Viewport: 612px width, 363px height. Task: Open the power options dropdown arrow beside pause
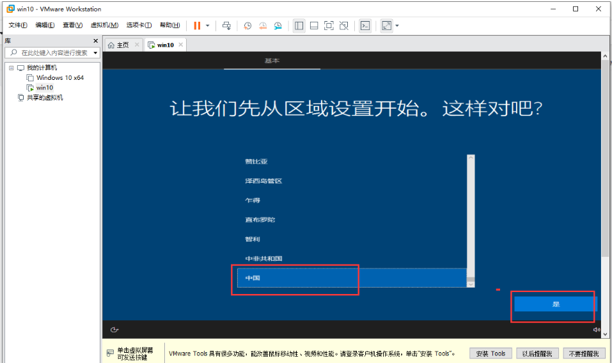208,26
